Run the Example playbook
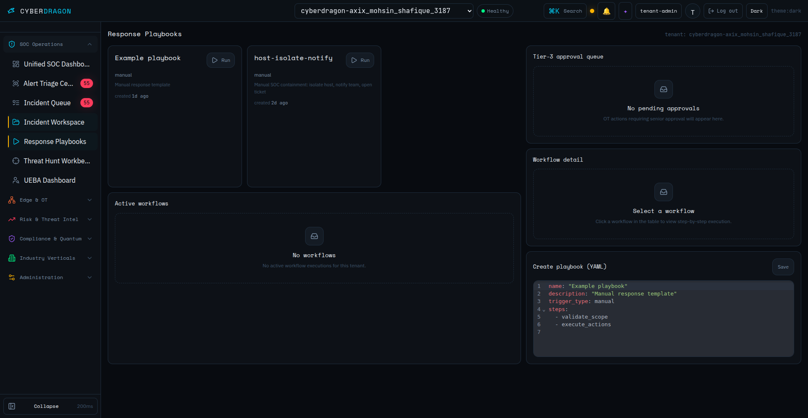808x418 pixels. click(221, 60)
